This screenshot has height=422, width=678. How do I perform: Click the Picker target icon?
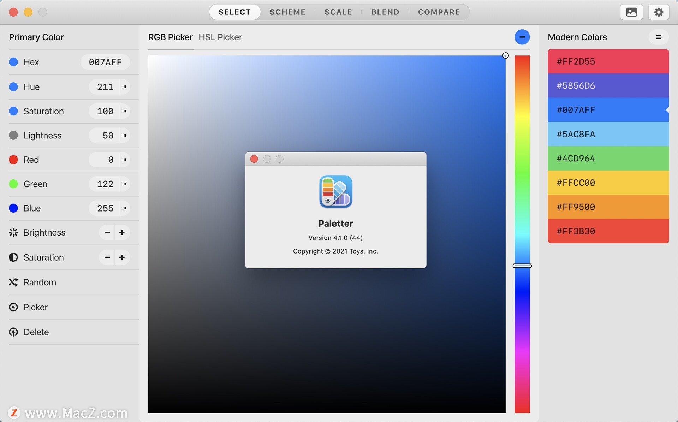click(x=13, y=307)
